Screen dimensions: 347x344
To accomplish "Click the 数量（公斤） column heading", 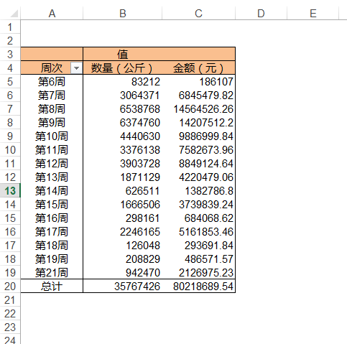I will click(122, 68).
